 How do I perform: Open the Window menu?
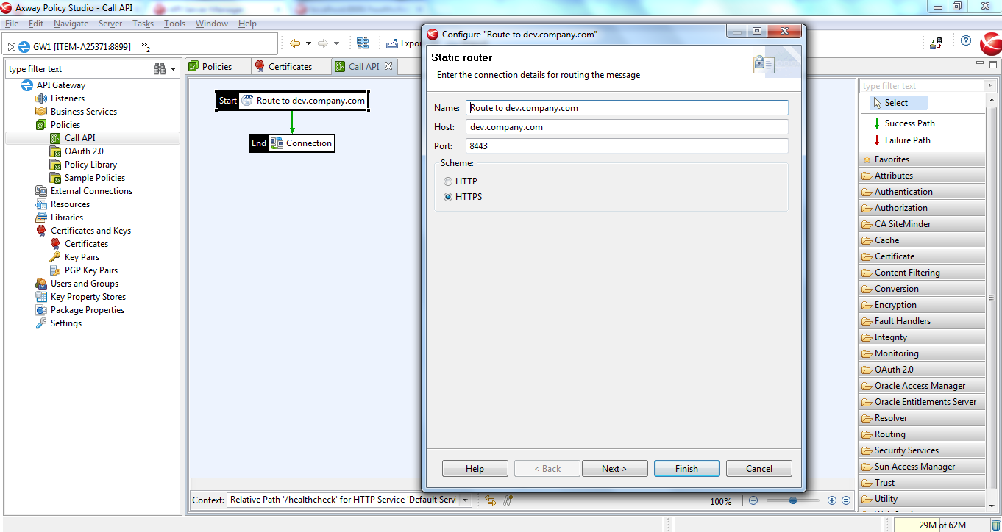pyautogui.click(x=212, y=24)
